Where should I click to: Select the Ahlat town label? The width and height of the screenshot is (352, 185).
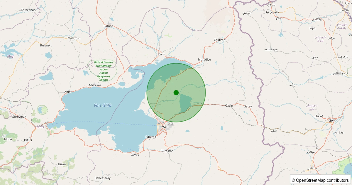click(x=68, y=92)
